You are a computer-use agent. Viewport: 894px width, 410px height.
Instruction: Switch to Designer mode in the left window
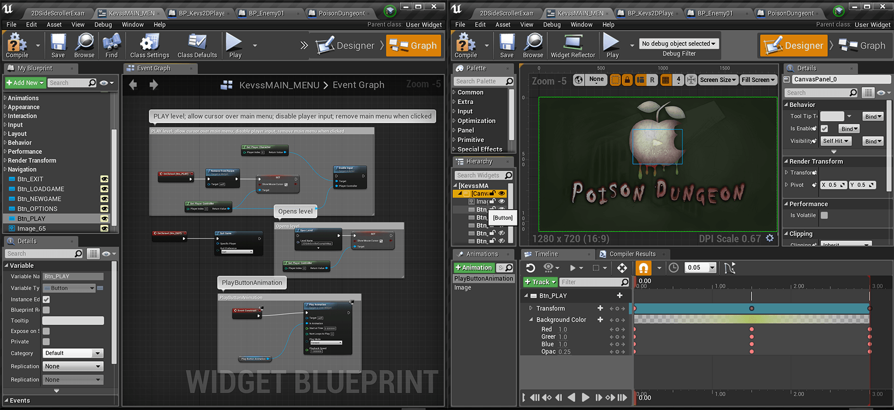pyautogui.click(x=345, y=45)
